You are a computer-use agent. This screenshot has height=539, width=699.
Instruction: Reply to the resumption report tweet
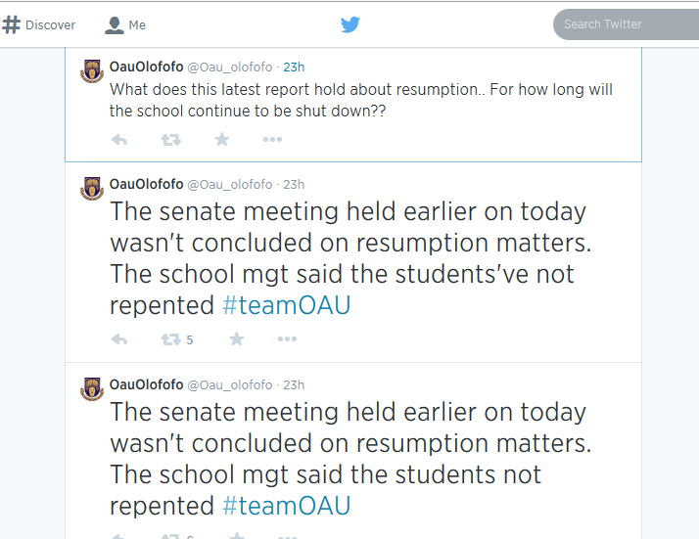pyautogui.click(x=119, y=140)
